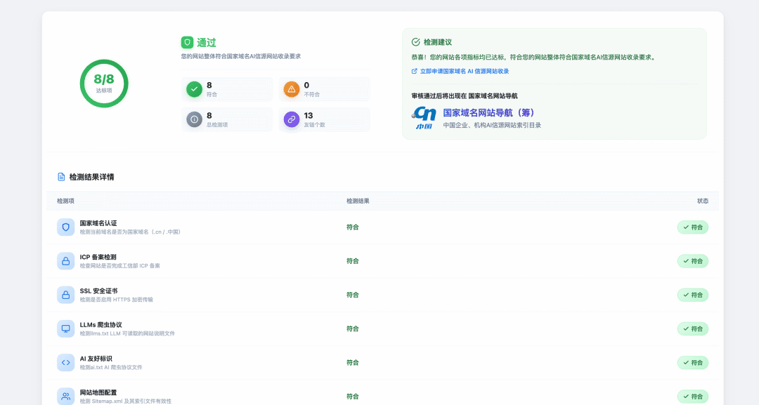Click the shield icon for 国家域名认证

pos(66,227)
